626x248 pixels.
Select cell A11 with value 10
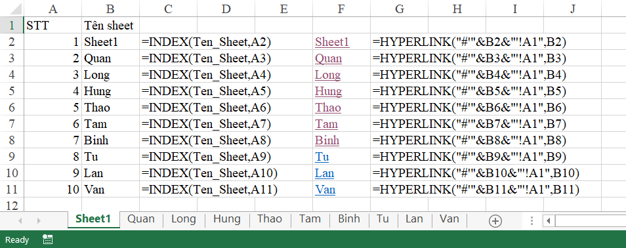(x=52, y=190)
